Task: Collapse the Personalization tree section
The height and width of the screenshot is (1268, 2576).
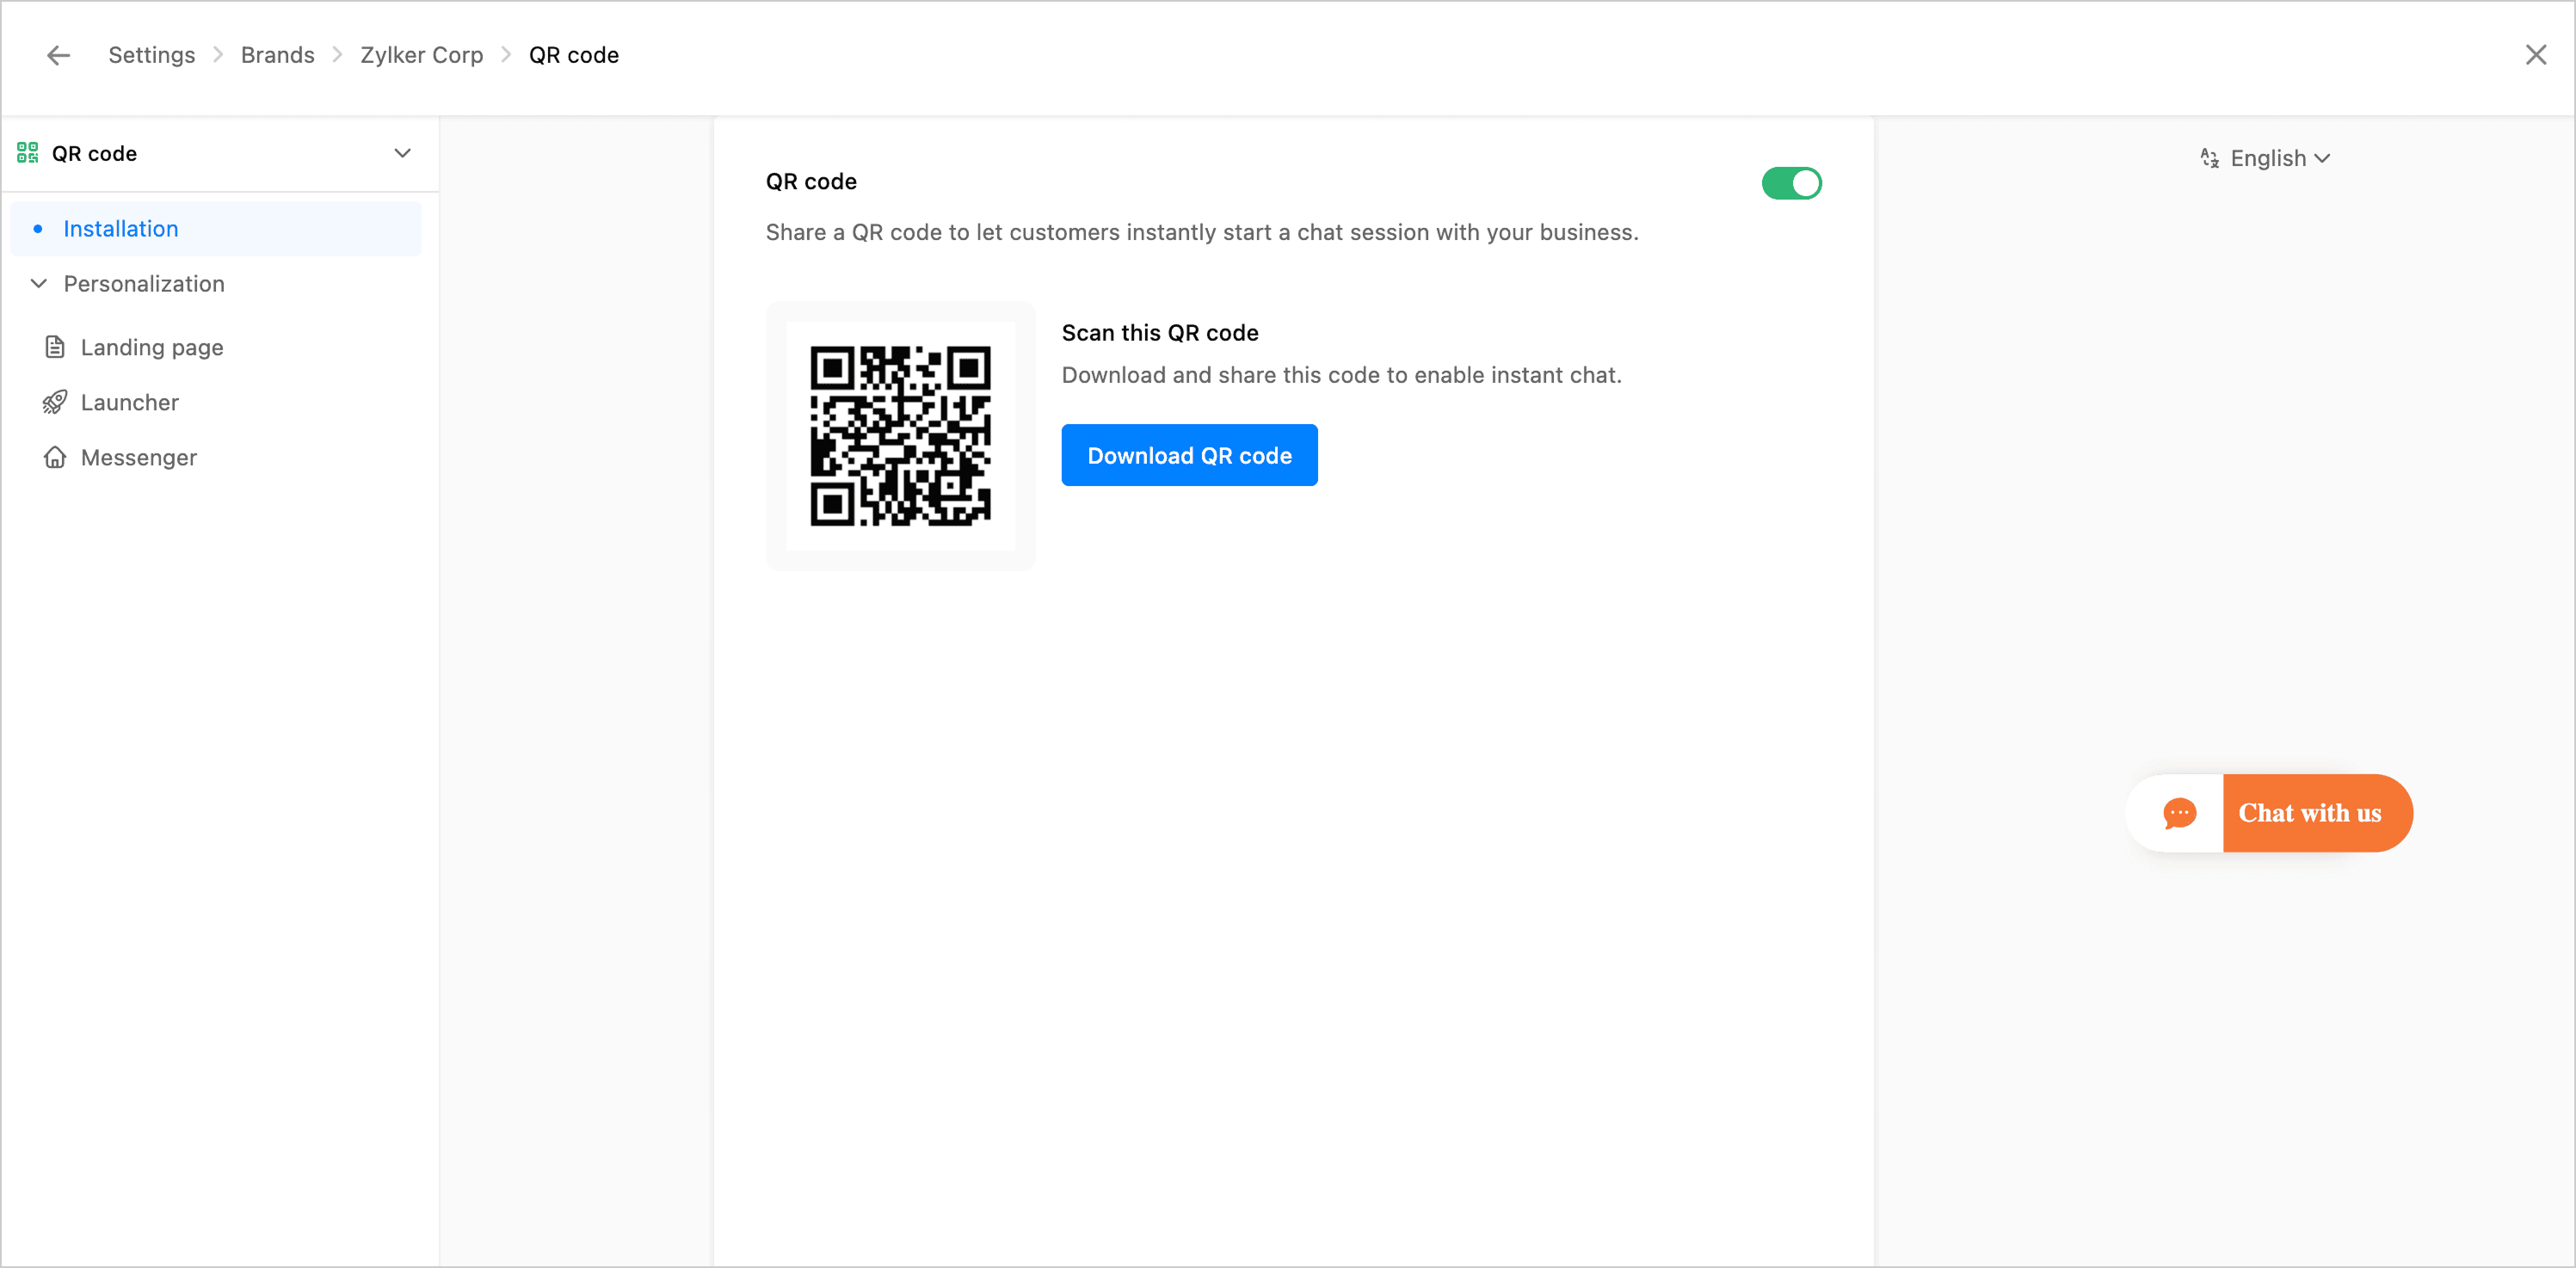Action: [x=39, y=283]
